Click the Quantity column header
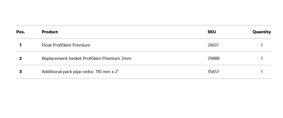Image resolution: width=283 pixels, height=118 pixels. click(261, 32)
